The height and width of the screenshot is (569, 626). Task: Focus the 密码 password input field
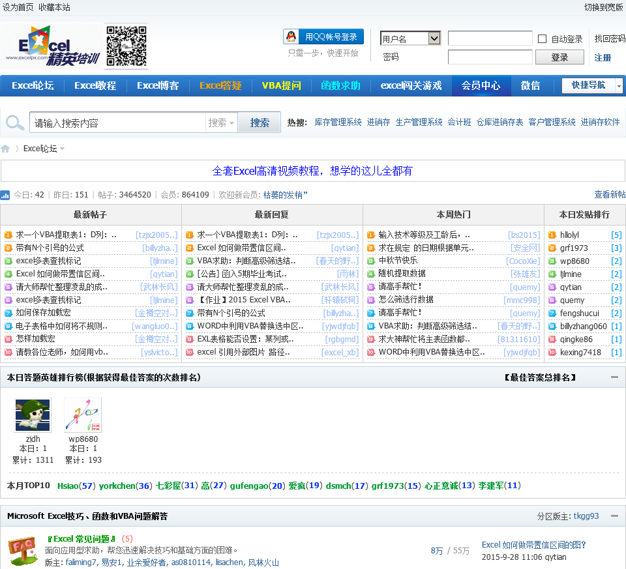click(490, 57)
